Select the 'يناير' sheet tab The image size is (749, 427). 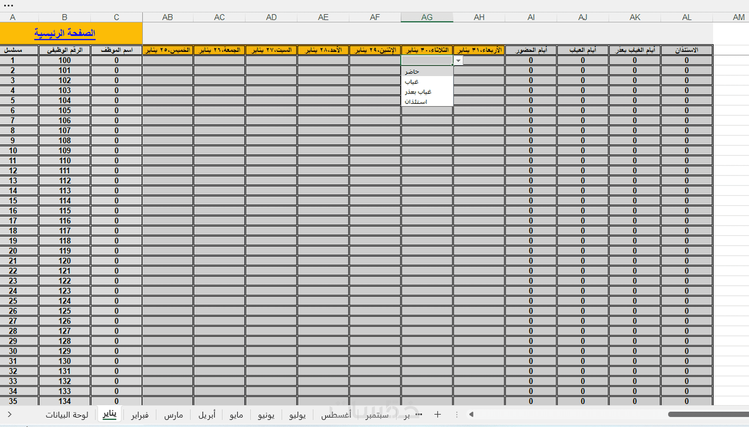coord(109,414)
